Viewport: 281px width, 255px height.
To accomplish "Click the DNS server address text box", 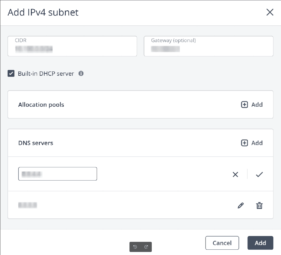I will pyautogui.click(x=58, y=174).
